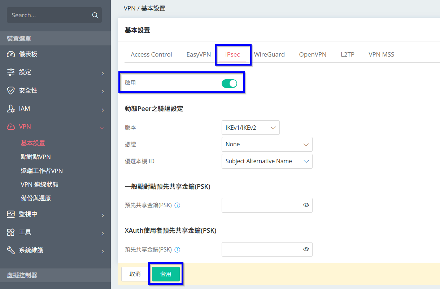Click the 安全性 shield icon
The image size is (440, 289).
pos(11,90)
